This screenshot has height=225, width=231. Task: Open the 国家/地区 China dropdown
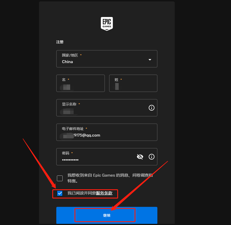(x=107, y=59)
